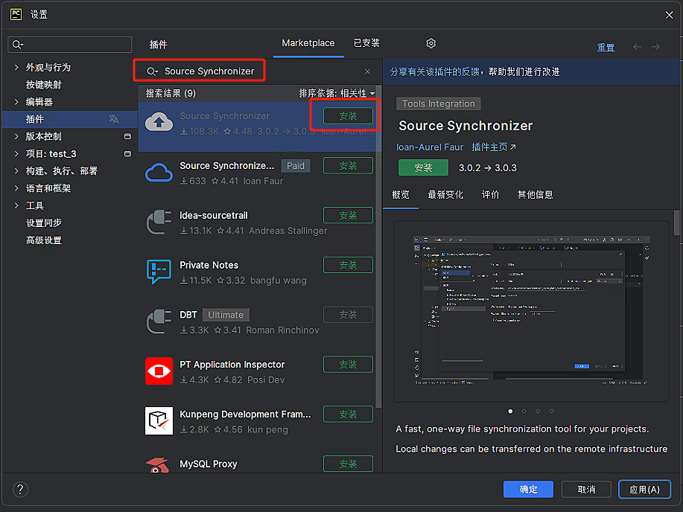Click the plugin results list scrollbar
This screenshot has height=512, width=683.
coord(378,247)
